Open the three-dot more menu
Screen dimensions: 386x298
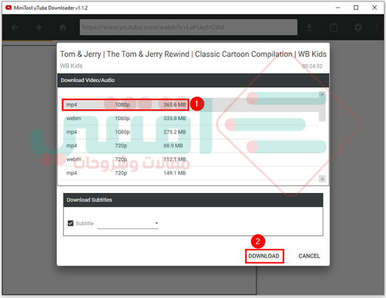377,27
